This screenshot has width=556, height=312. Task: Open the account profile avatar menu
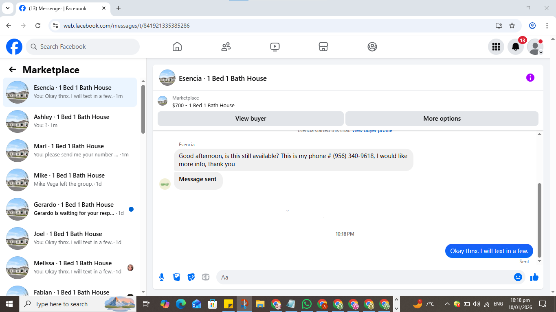(x=535, y=47)
